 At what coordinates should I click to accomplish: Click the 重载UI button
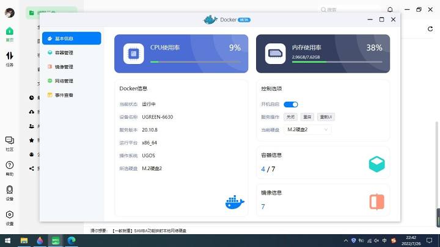(x=326, y=116)
